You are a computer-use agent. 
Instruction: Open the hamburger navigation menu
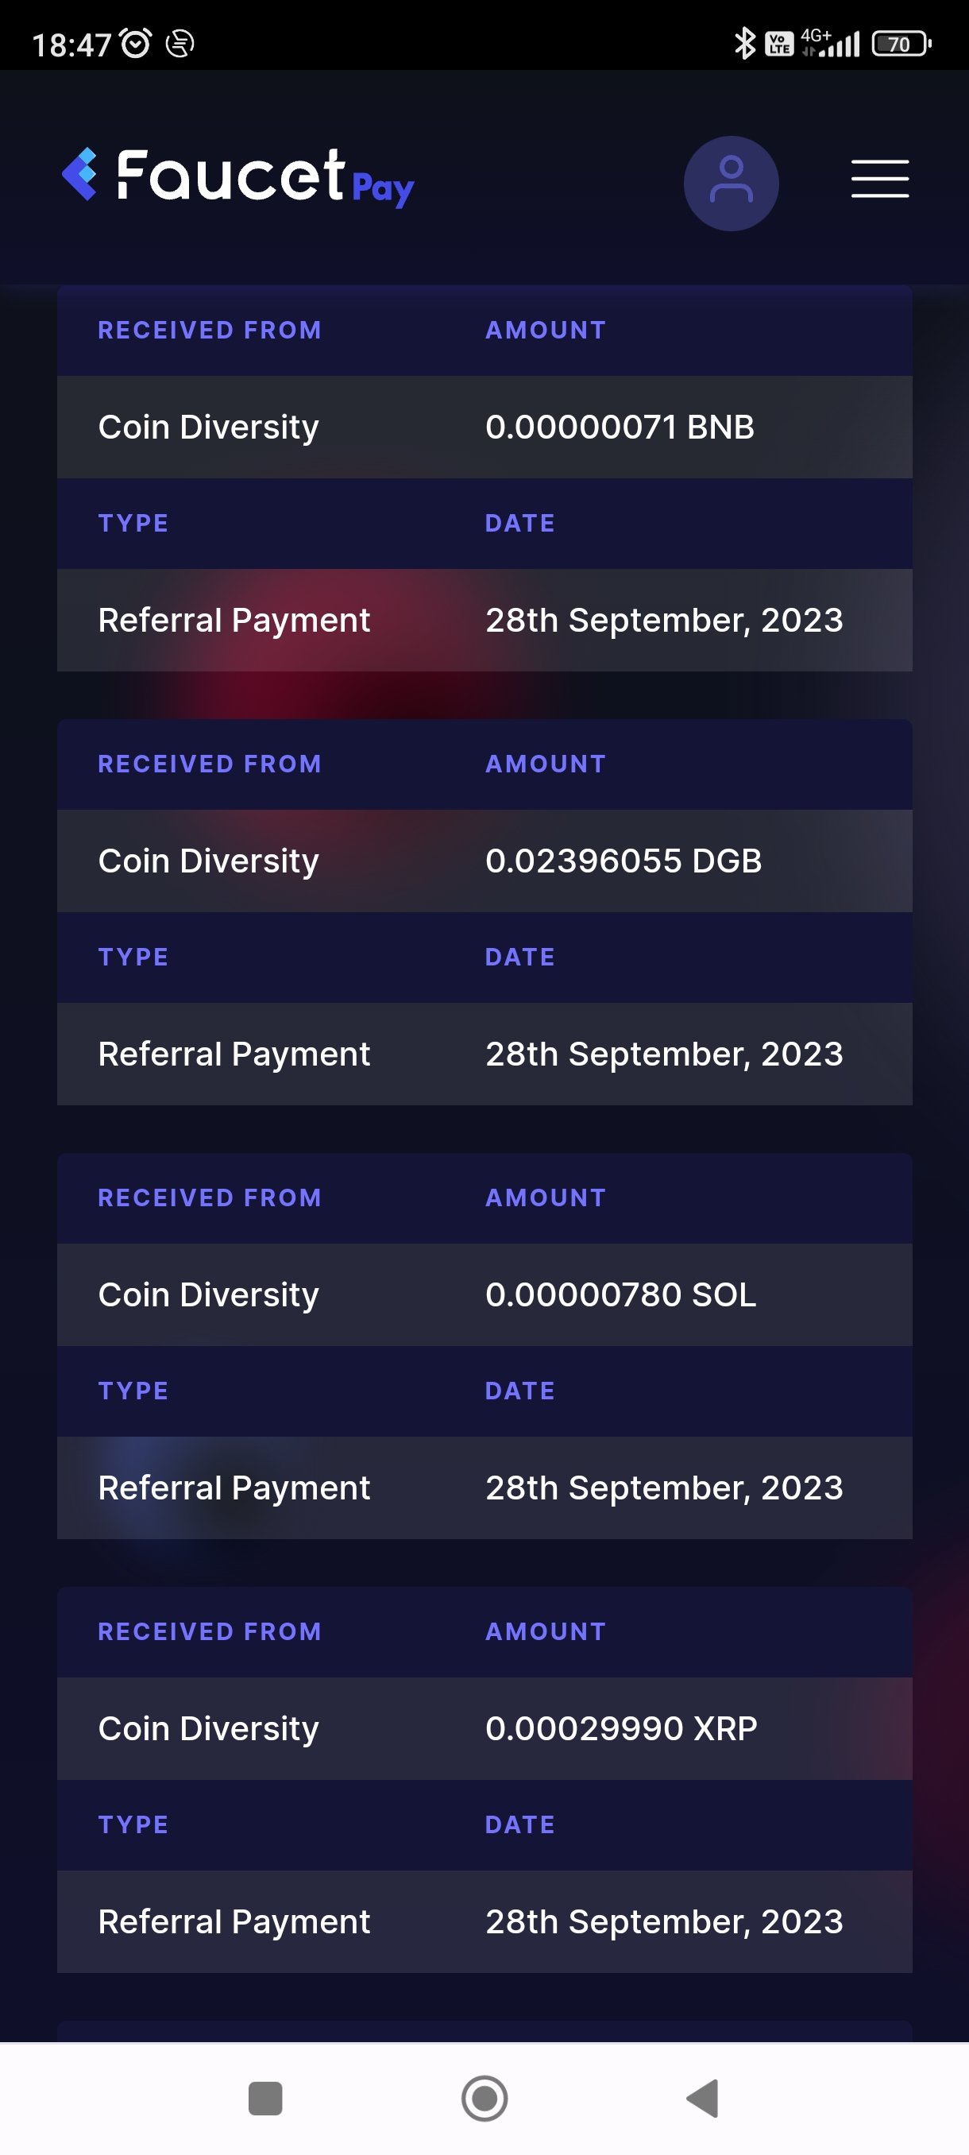(x=879, y=178)
